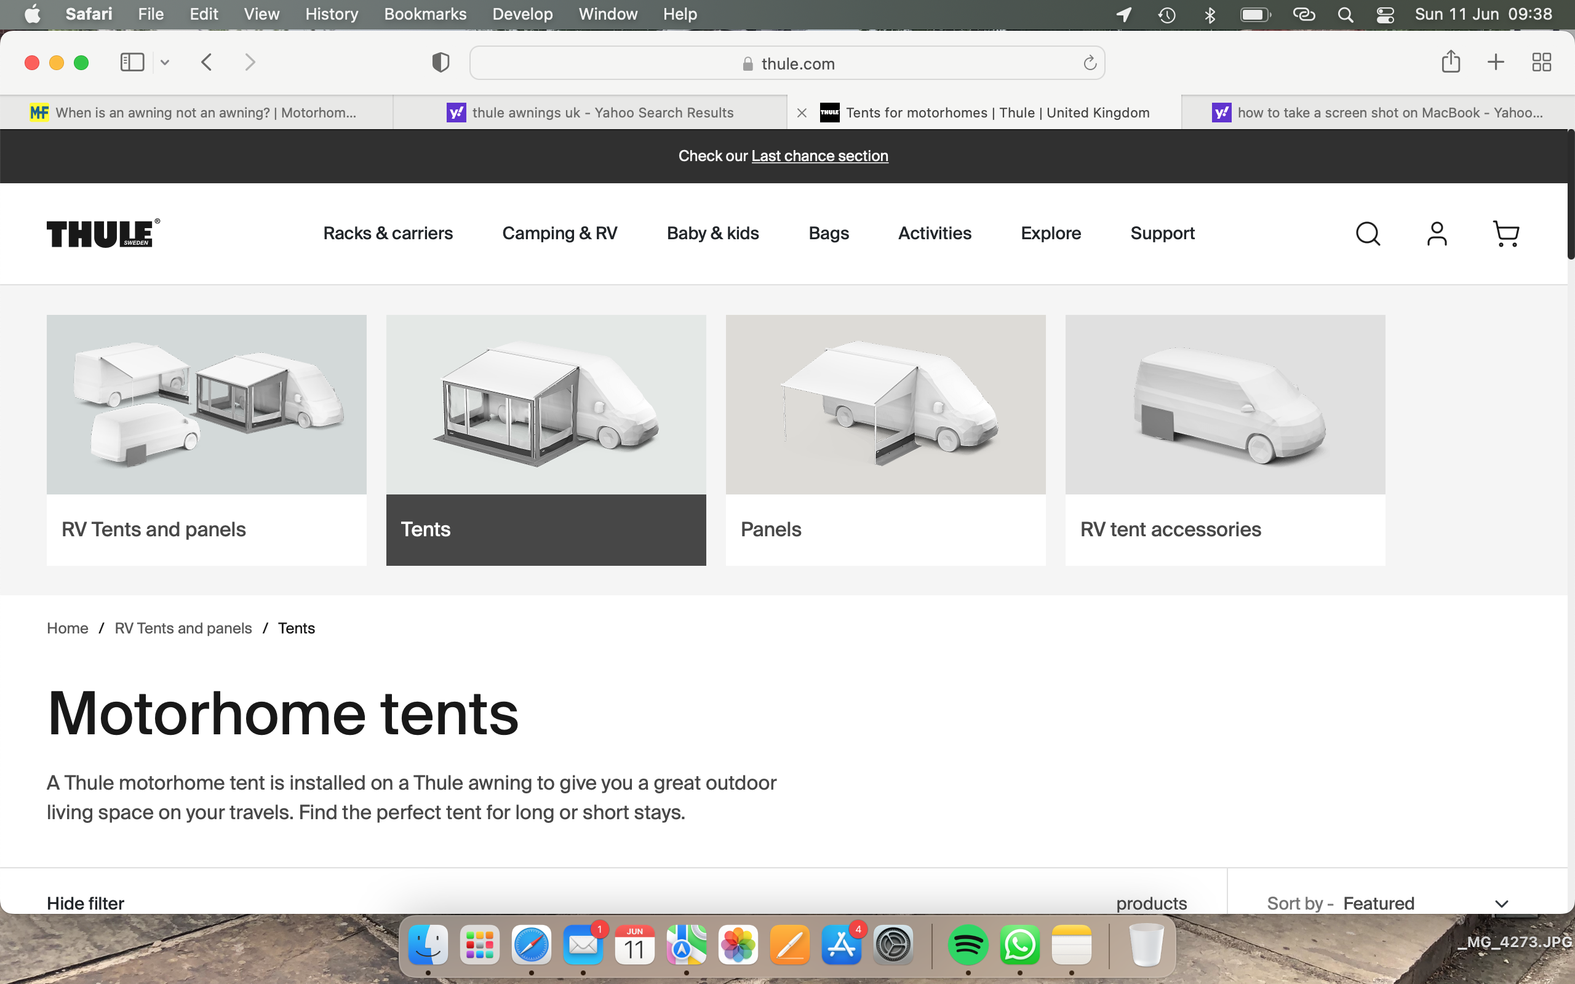Image resolution: width=1575 pixels, height=984 pixels.
Task: Open Launchpad in the Dock
Action: coord(480,945)
